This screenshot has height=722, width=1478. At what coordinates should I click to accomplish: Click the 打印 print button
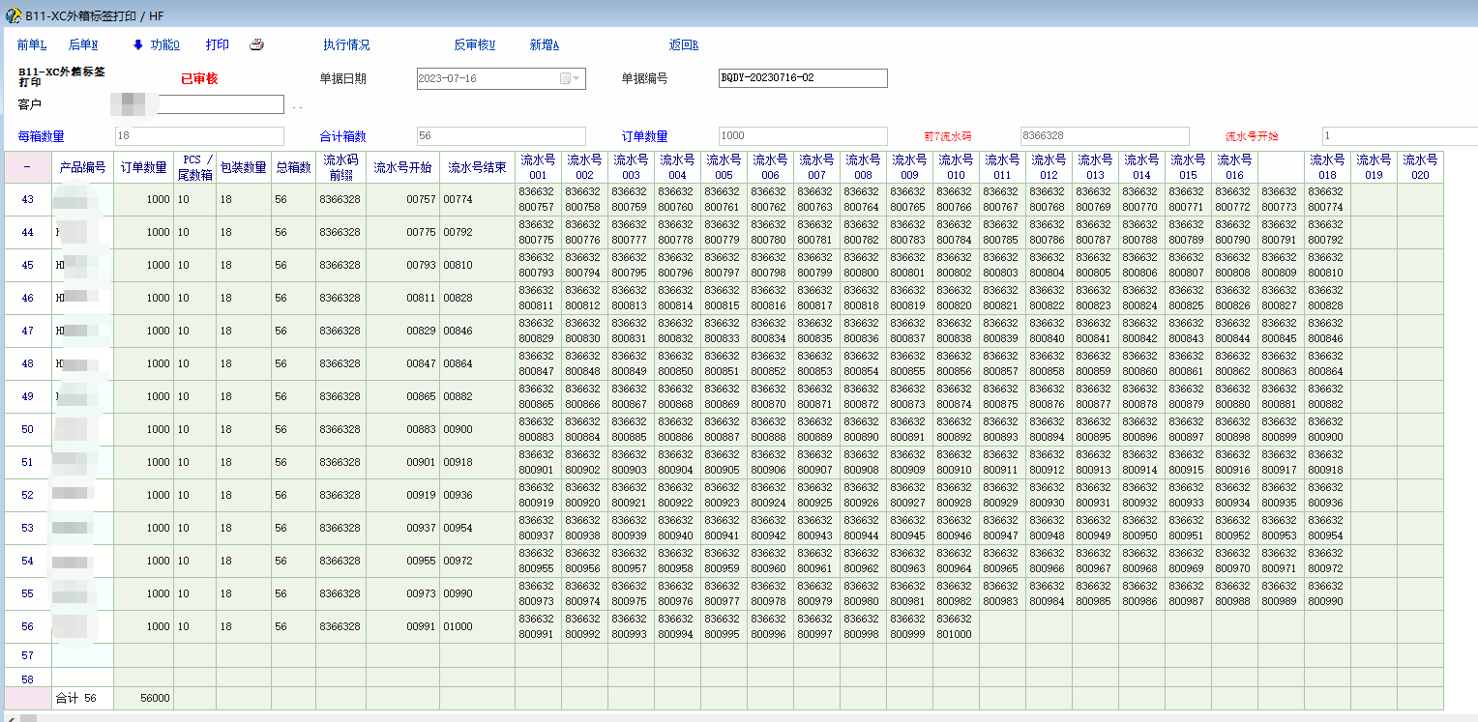(218, 45)
